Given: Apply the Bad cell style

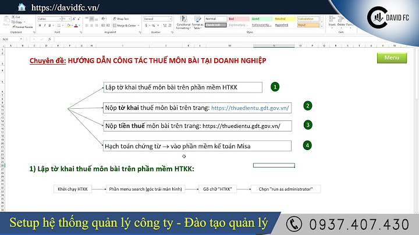Looking at the screenshot, I should click(239, 19).
